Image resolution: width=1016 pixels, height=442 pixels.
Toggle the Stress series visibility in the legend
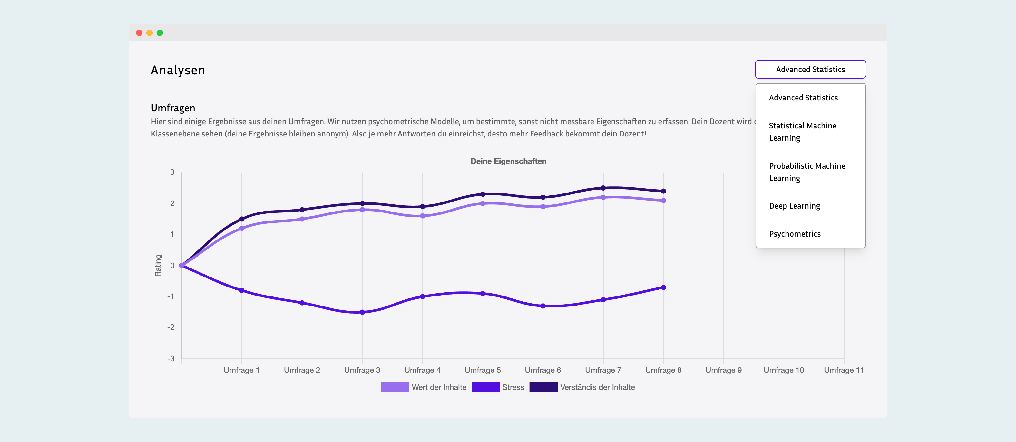(x=513, y=387)
